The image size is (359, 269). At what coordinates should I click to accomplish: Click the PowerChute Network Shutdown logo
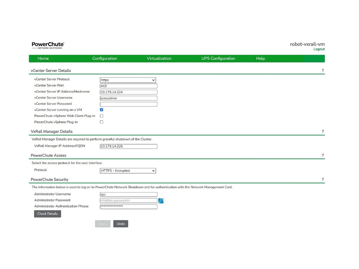click(x=48, y=45)
